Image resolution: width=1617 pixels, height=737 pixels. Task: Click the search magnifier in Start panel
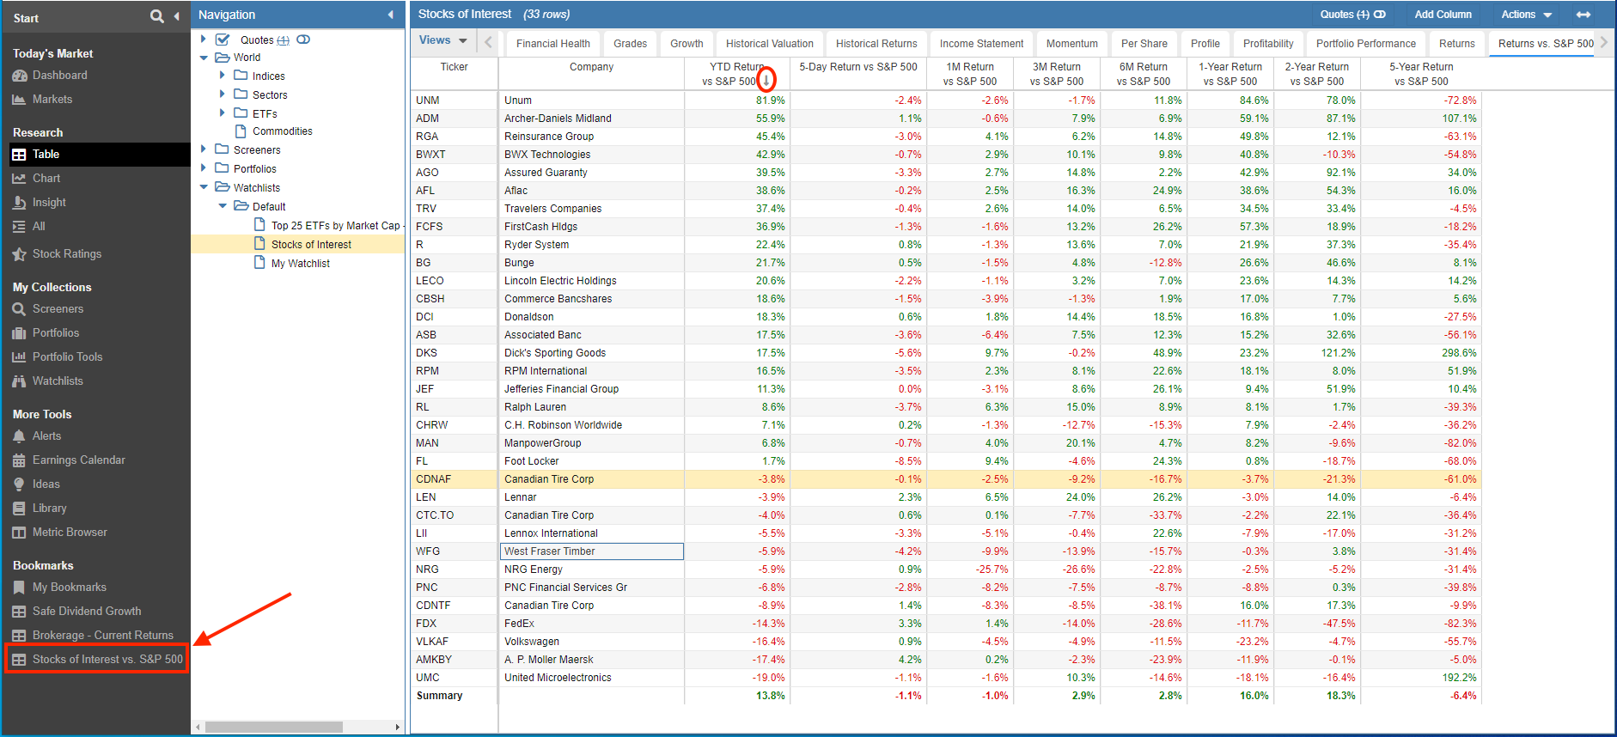pos(156,16)
